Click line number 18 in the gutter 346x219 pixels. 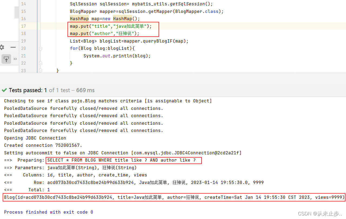pyautogui.click(x=23, y=33)
